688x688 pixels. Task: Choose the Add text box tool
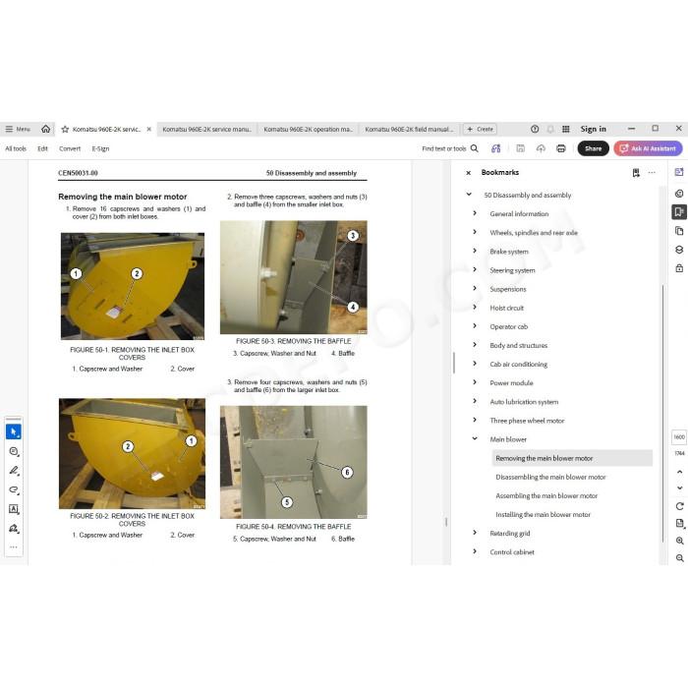14,509
